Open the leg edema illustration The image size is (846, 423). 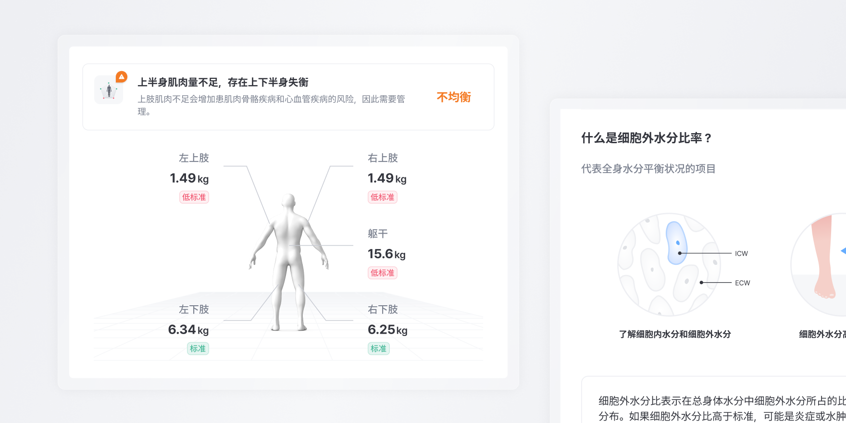[x=819, y=264]
